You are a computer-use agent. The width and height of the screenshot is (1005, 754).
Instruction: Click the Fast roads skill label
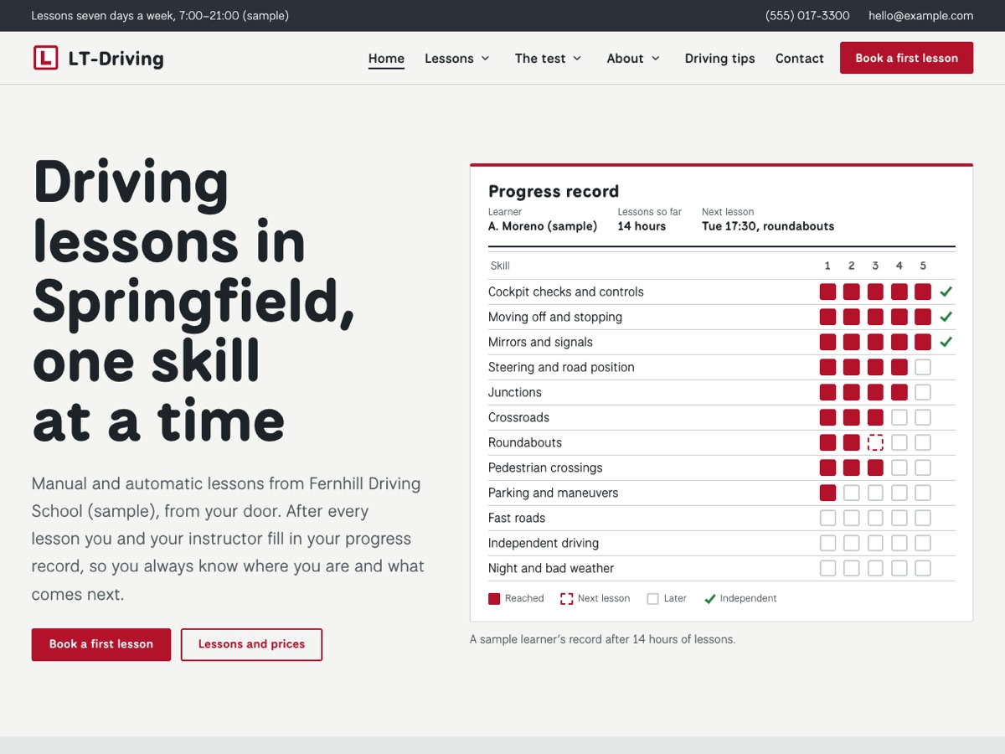[x=517, y=518]
